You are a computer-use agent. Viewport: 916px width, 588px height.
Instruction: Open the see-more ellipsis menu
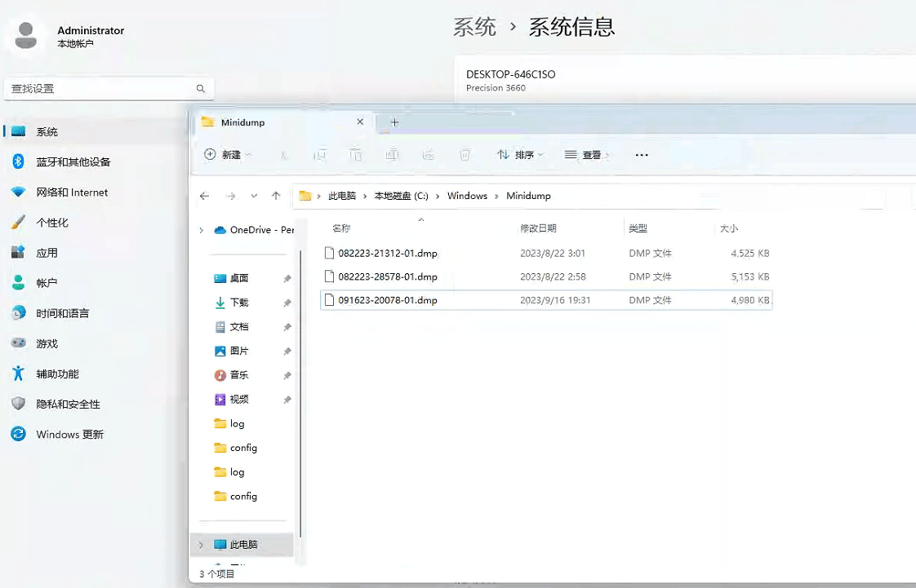(641, 154)
